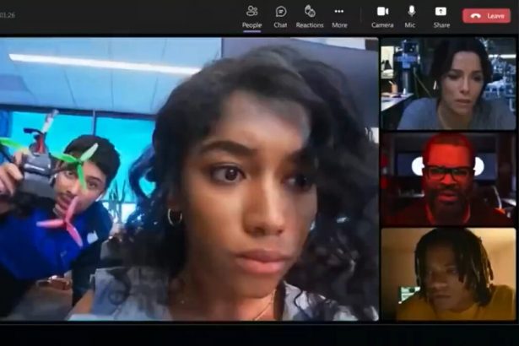Viewport: 519px width, 346px height.
Task: Open the meeting Chat icon
Action: tap(280, 11)
